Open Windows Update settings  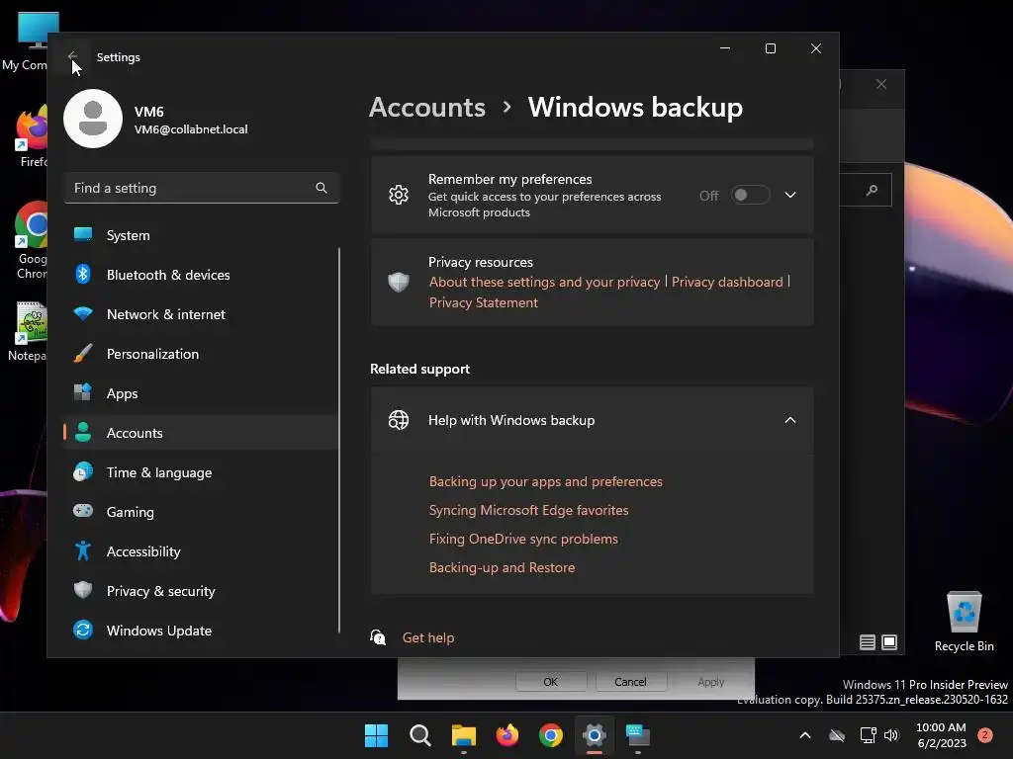tap(202, 631)
